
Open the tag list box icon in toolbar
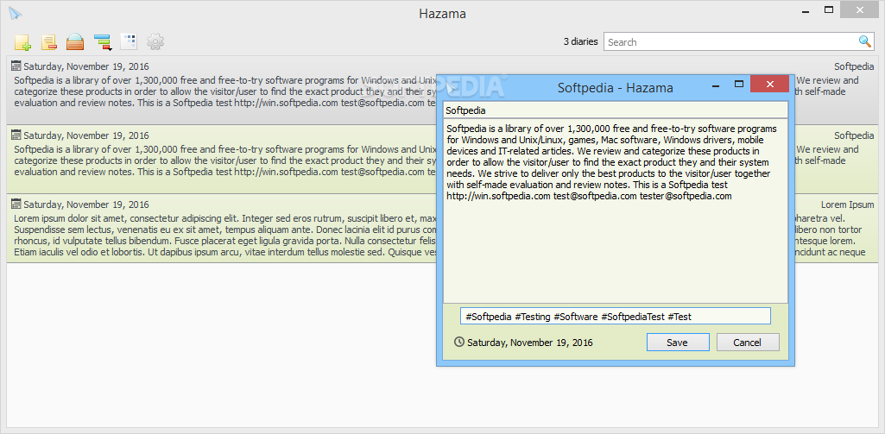(75, 41)
